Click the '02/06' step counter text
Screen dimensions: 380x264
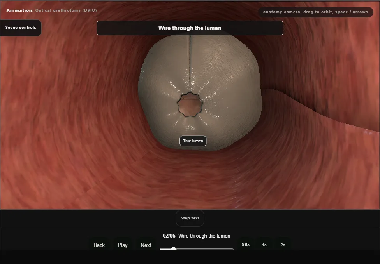tap(169, 236)
